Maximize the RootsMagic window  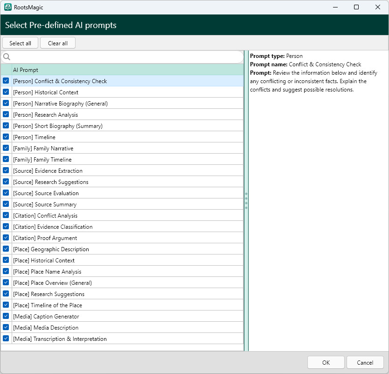click(x=356, y=7)
